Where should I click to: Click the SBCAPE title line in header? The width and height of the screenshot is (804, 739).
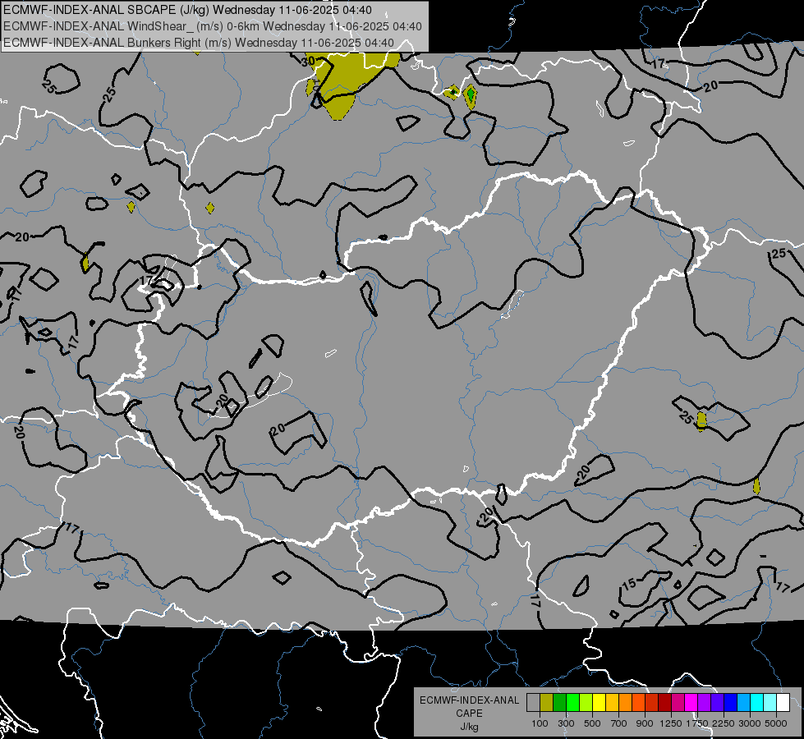pyautogui.click(x=188, y=10)
